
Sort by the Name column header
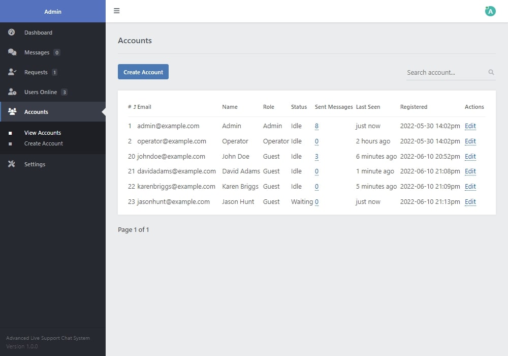230,107
